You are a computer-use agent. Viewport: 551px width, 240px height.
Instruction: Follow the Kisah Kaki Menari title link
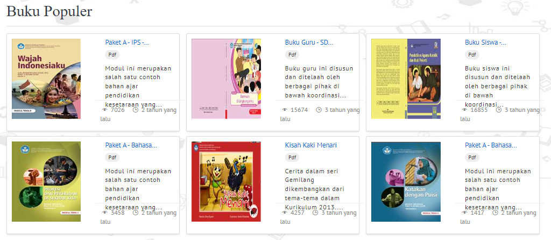pos(311,145)
